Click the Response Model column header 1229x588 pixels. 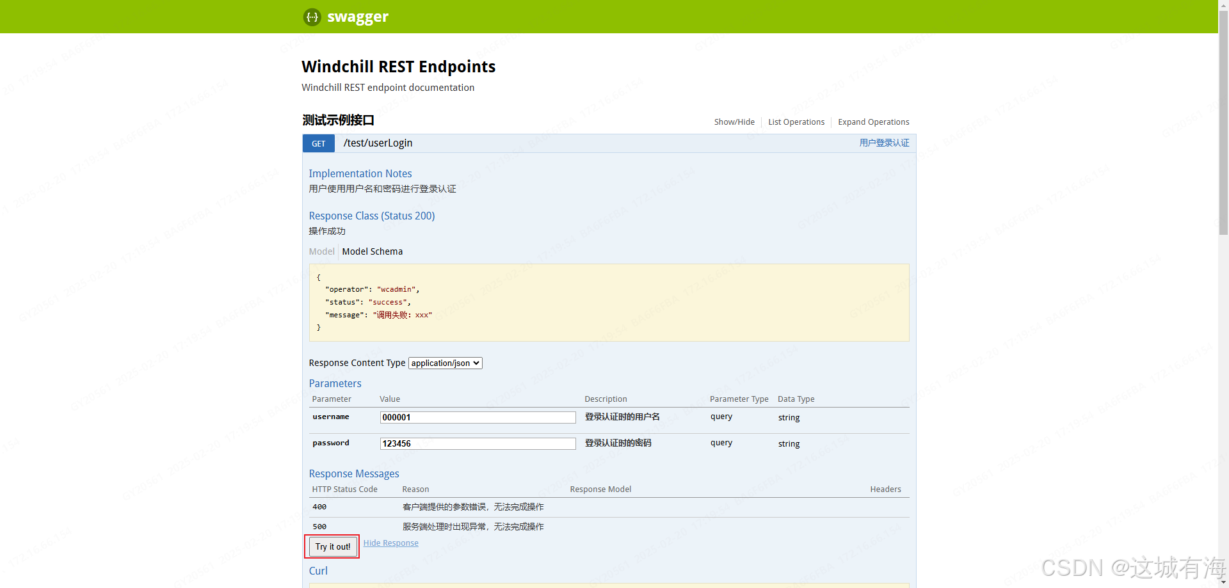coord(600,489)
